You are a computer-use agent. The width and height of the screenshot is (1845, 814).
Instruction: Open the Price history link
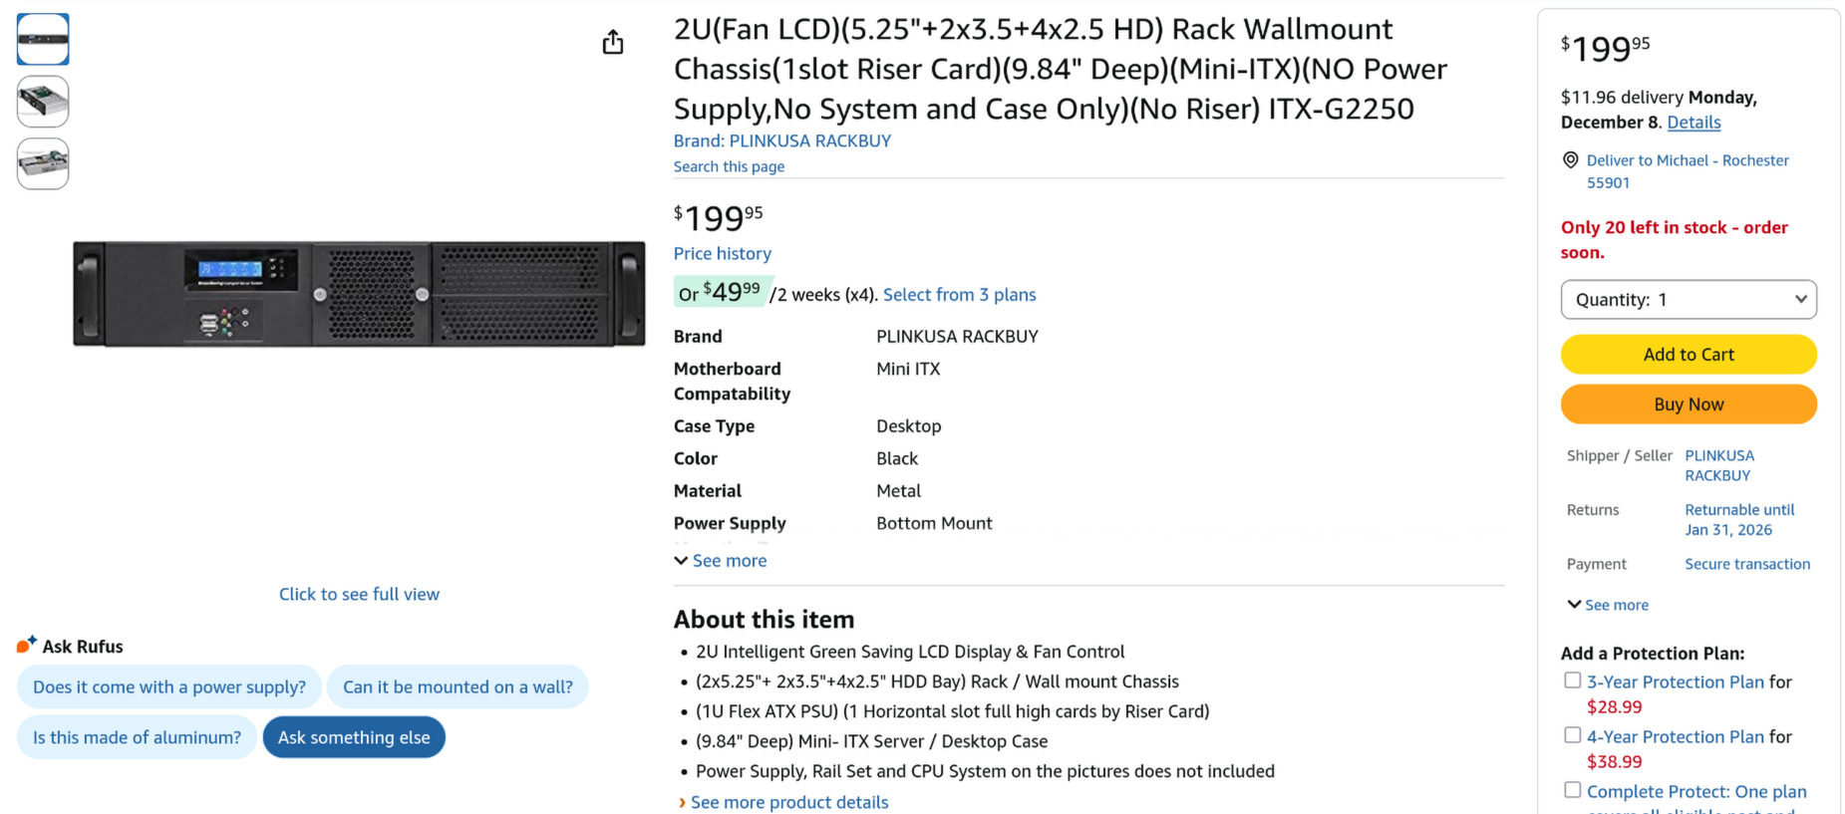(722, 253)
